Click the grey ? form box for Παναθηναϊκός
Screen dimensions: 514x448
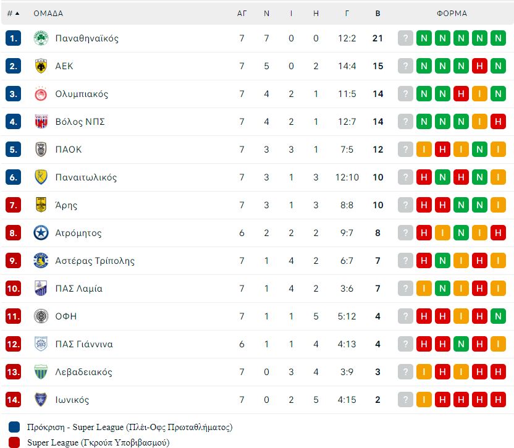click(x=405, y=38)
